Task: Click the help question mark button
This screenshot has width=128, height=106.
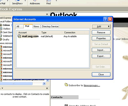Action: tap(105, 19)
